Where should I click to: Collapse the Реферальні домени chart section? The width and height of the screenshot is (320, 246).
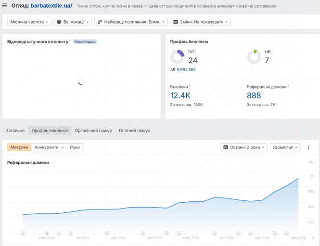pyautogui.click(x=311, y=162)
